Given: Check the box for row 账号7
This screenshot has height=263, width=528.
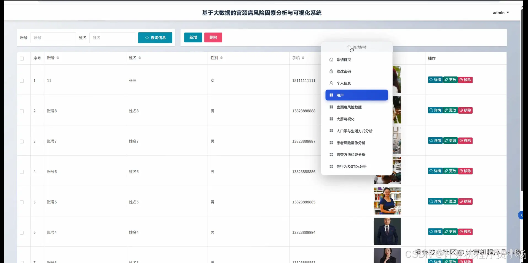Looking at the screenshot, I should (x=22, y=141).
